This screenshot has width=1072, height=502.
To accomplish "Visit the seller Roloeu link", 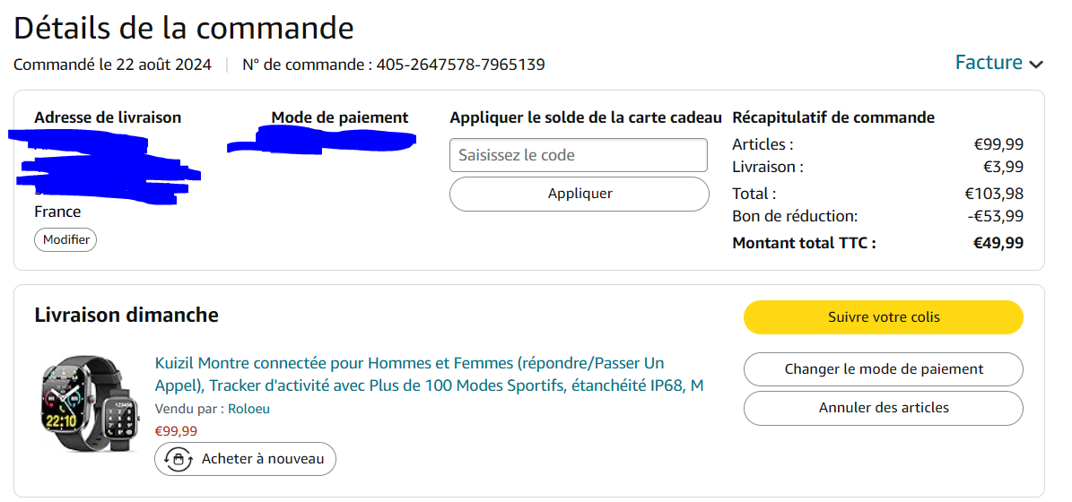I will tap(248, 409).
